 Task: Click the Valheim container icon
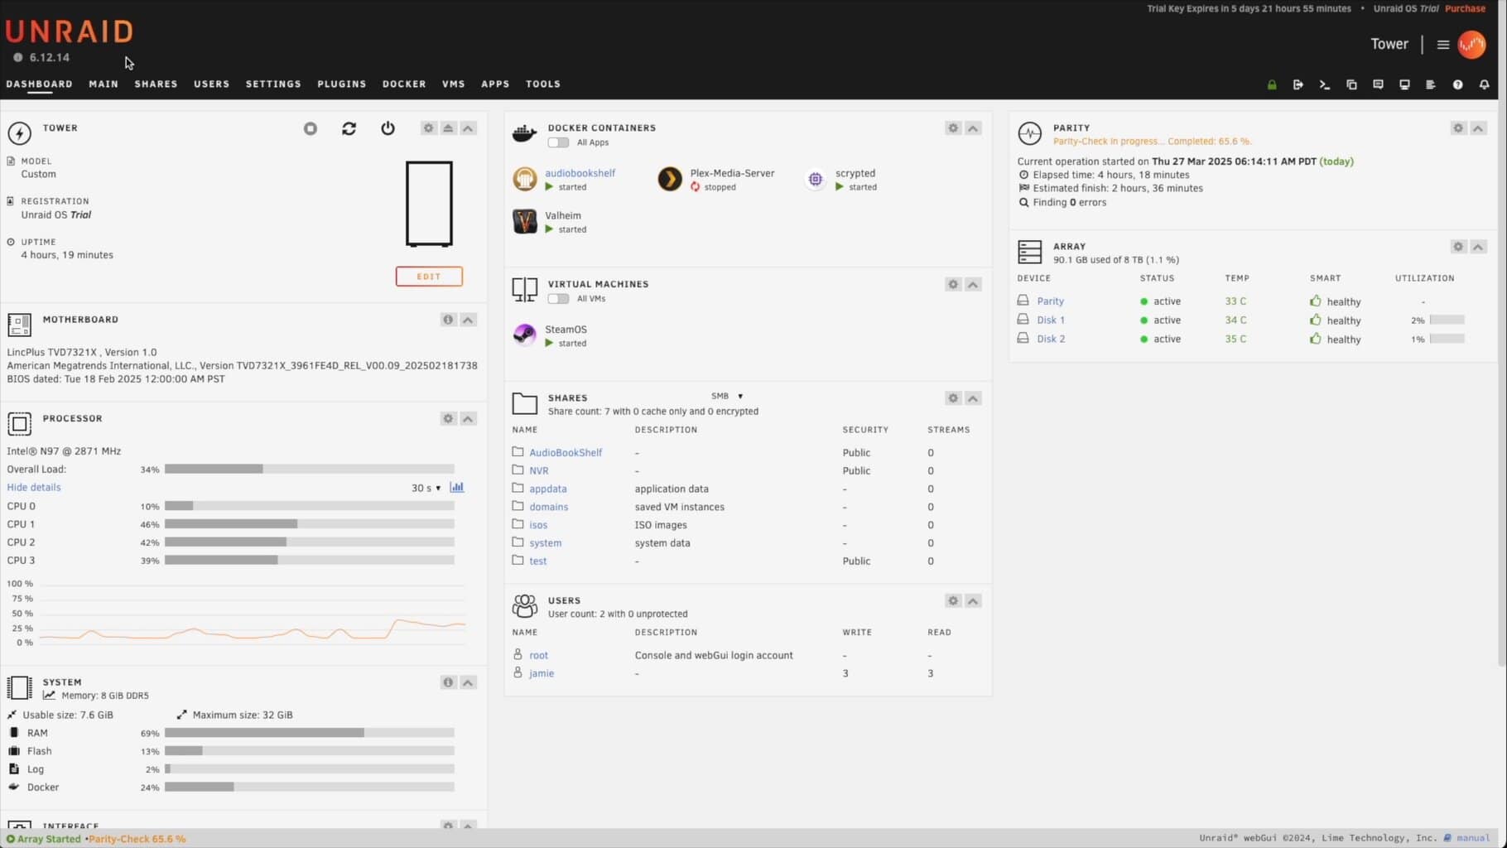[x=524, y=221]
